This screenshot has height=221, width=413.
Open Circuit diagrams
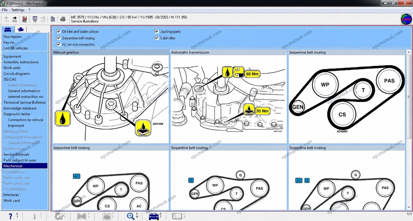click(17, 74)
